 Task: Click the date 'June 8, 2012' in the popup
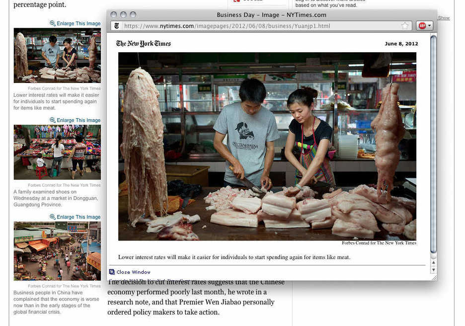tap(401, 44)
